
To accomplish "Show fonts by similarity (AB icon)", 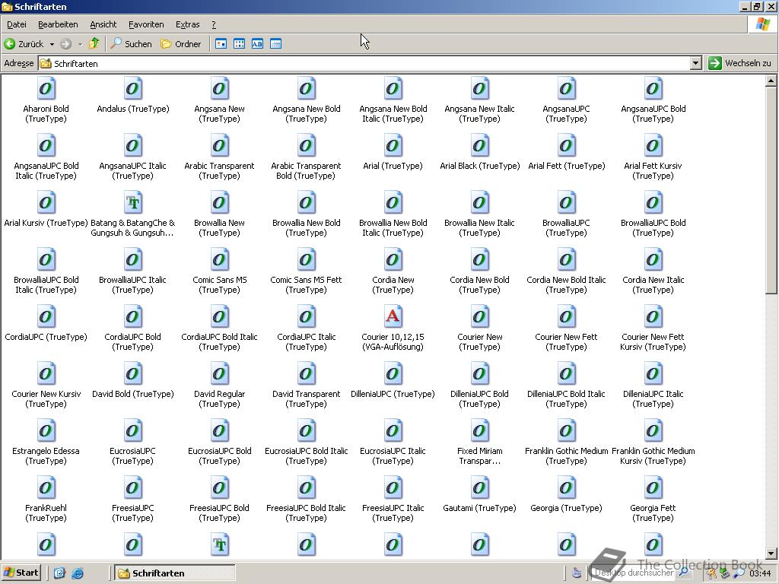I will click(257, 43).
